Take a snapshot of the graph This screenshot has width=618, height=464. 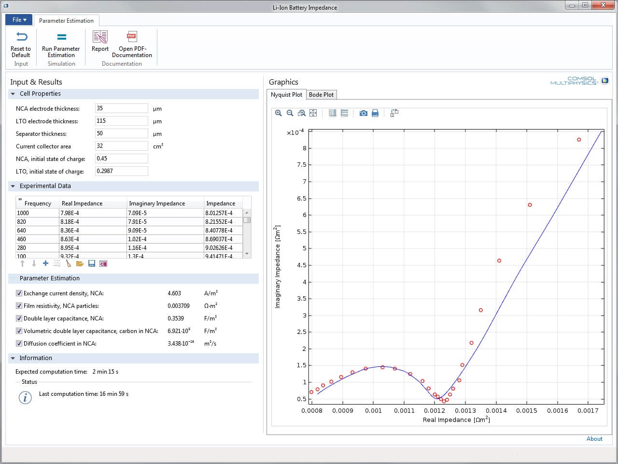(x=364, y=113)
